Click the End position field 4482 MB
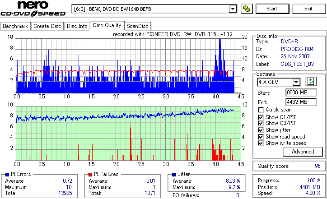The height and width of the screenshot is (199, 327). point(301,102)
